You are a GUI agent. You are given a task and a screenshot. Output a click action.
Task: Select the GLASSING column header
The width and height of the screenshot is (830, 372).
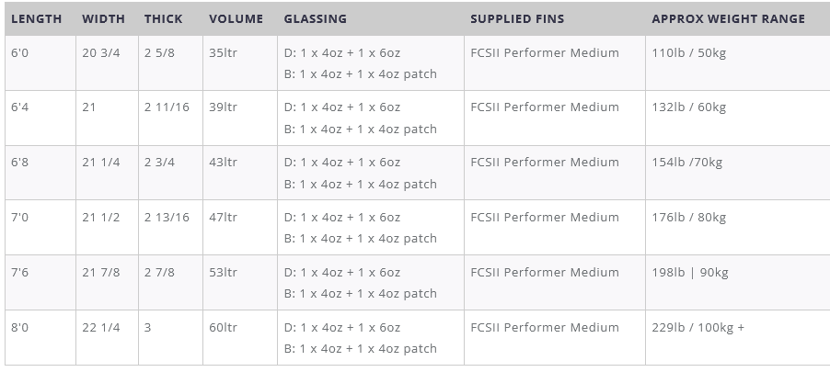pos(315,18)
